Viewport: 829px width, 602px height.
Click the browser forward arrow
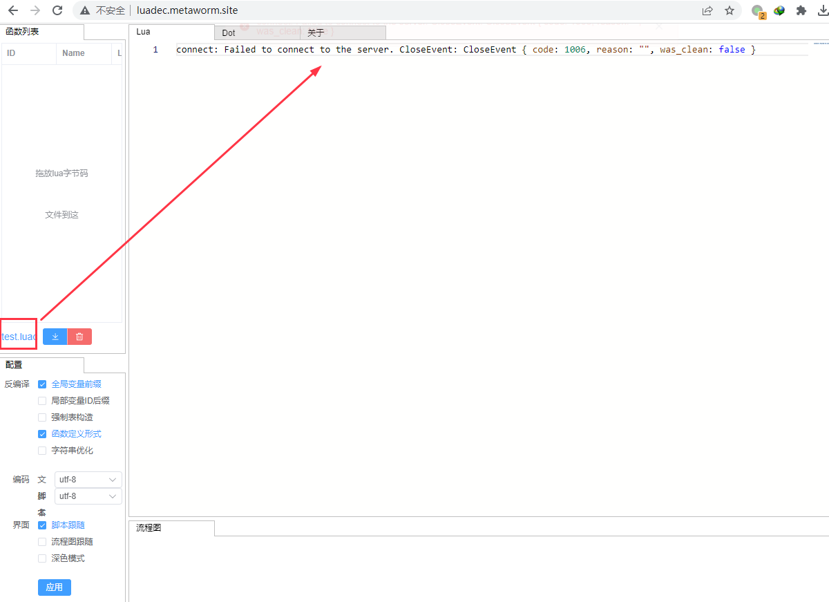[x=35, y=10]
